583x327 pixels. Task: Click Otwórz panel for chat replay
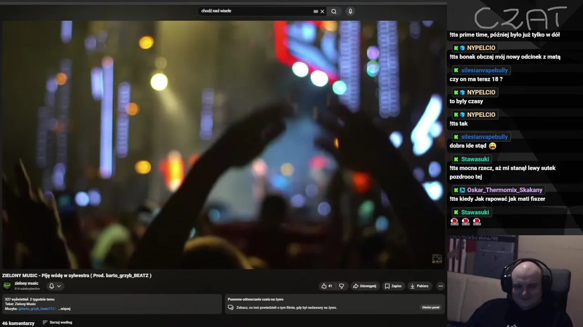point(431,307)
